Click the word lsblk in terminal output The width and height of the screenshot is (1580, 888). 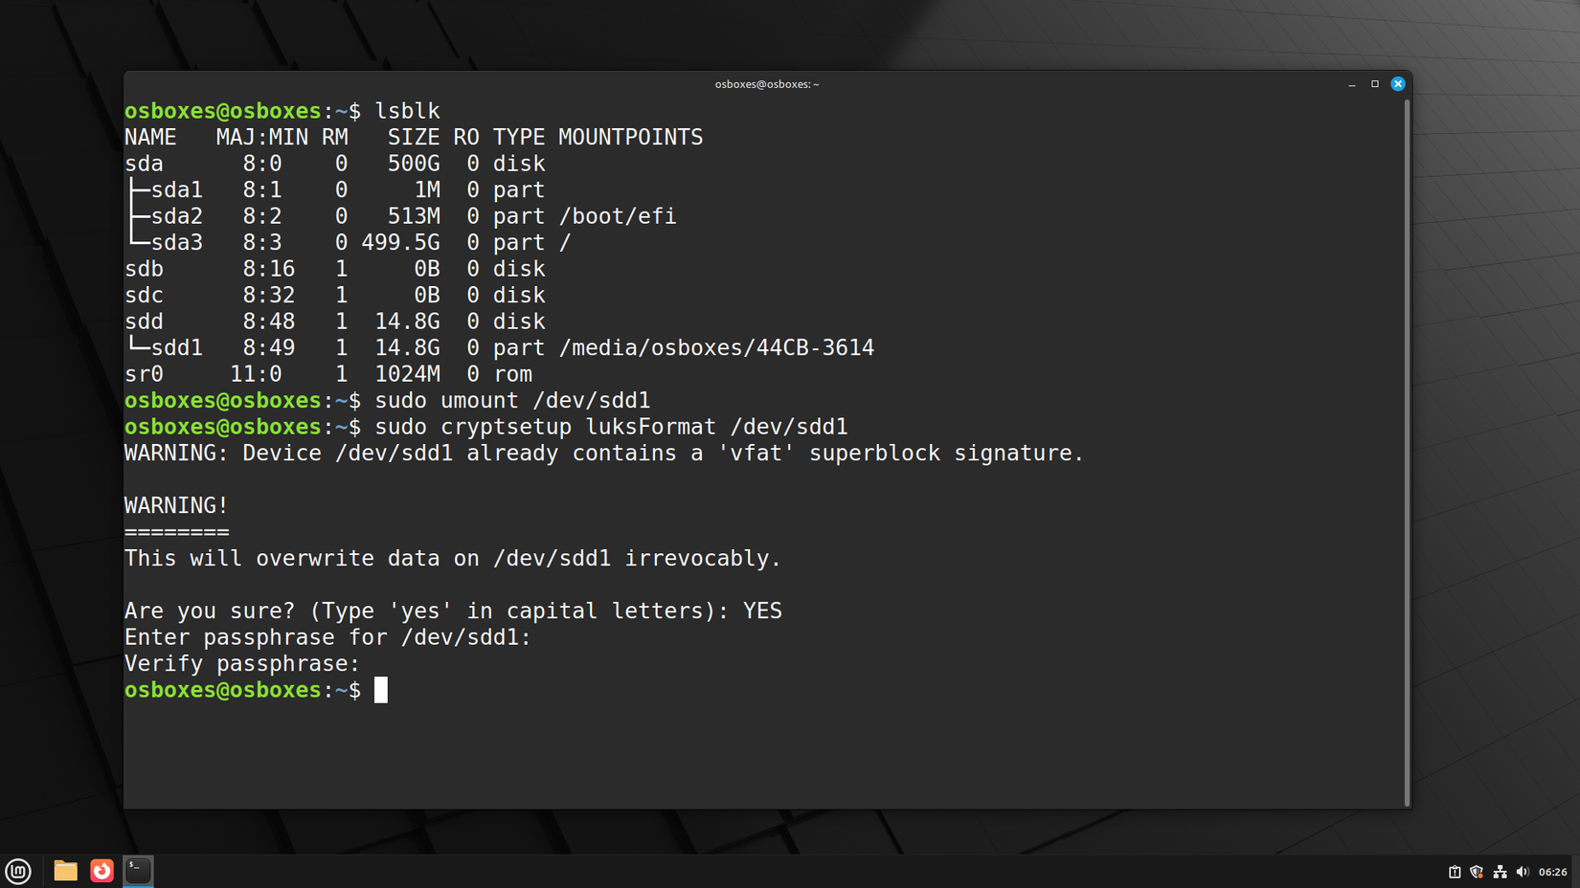408,110
